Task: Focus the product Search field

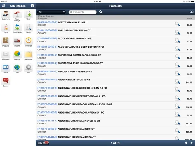Action: pyautogui.click(x=82, y=12)
